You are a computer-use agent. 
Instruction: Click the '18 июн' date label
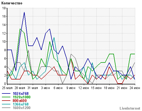coord(109,88)
